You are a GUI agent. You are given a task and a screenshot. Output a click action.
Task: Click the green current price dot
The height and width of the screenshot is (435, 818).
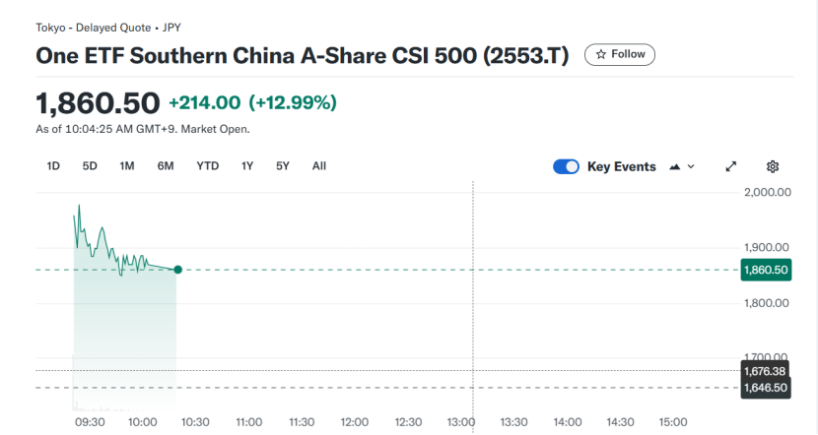click(177, 270)
